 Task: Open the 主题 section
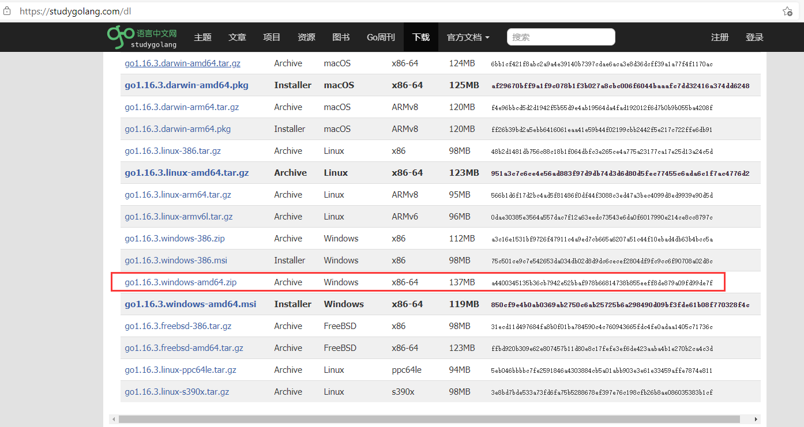click(x=202, y=36)
